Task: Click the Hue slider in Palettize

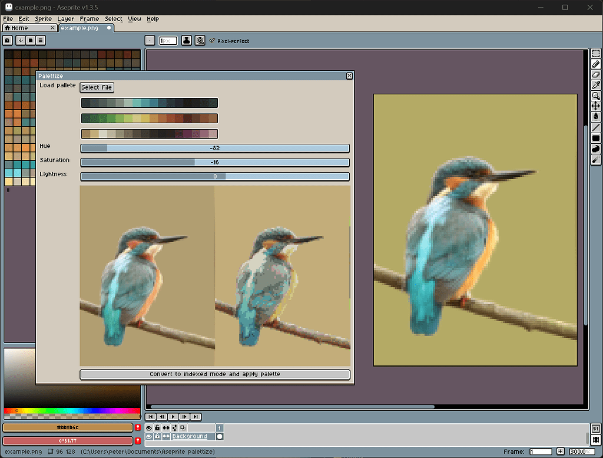Action: click(x=215, y=148)
